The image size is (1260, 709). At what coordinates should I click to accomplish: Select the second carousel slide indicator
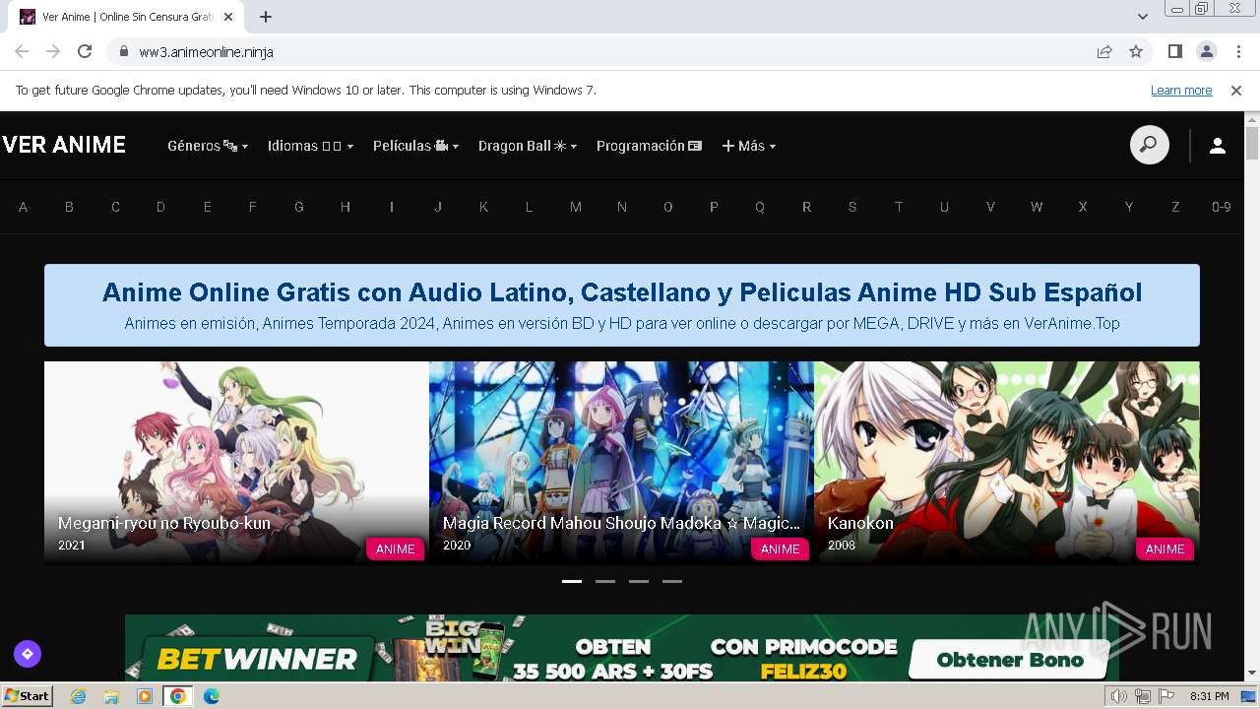pos(605,581)
